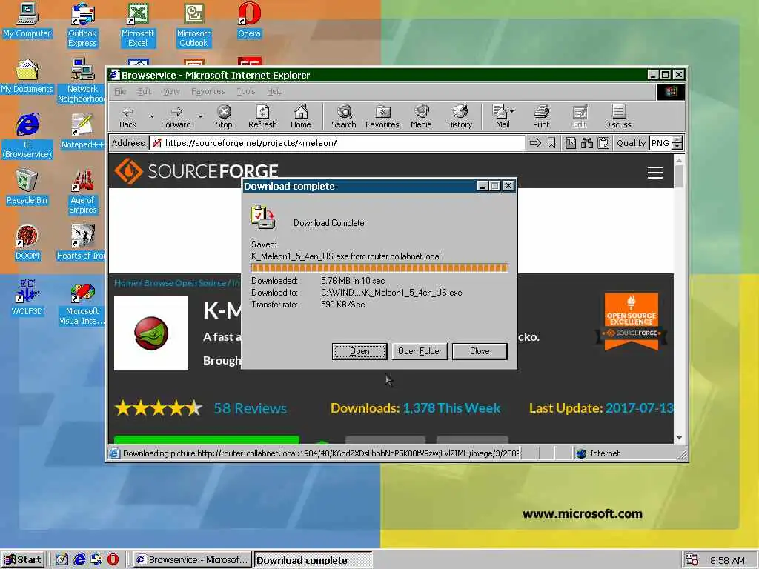Select the IE (Browservice) desktop icon
This screenshot has height=569, width=759.
point(27,136)
